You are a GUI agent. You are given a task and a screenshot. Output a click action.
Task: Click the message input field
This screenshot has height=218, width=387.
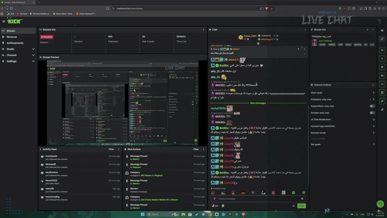point(258,199)
